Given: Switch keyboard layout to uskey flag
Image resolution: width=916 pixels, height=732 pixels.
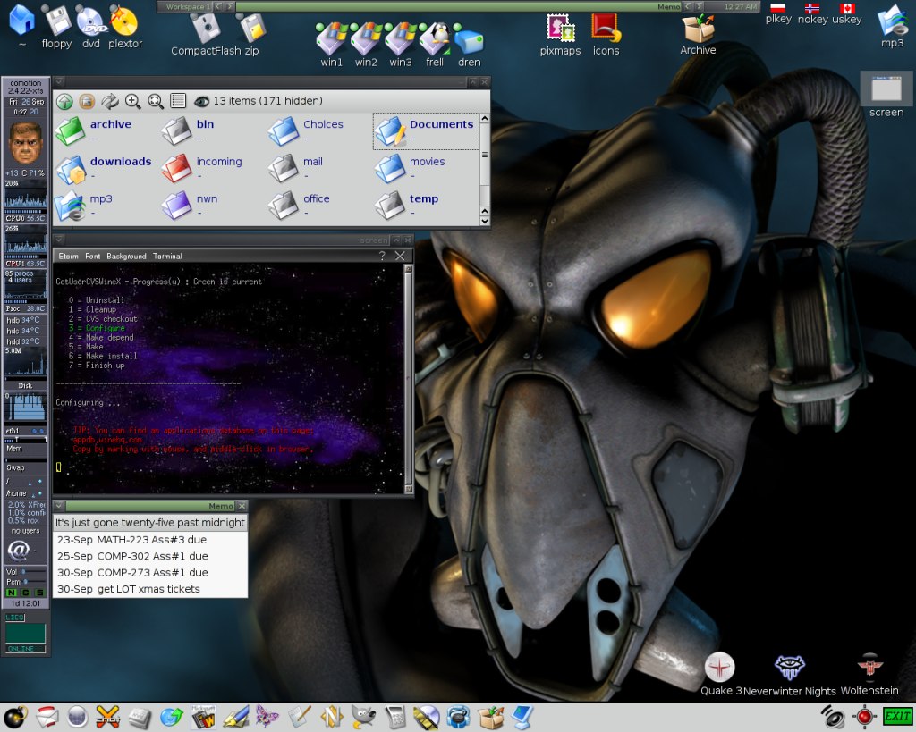Looking at the screenshot, I should (x=847, y=14).
